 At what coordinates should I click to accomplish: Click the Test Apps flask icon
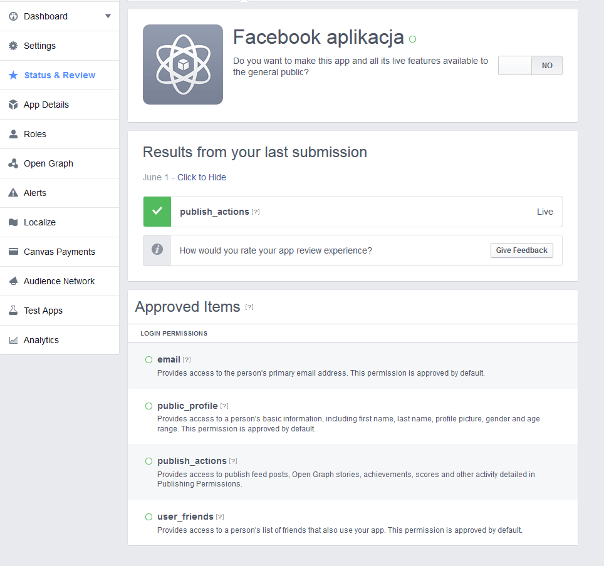coord(13,311)
